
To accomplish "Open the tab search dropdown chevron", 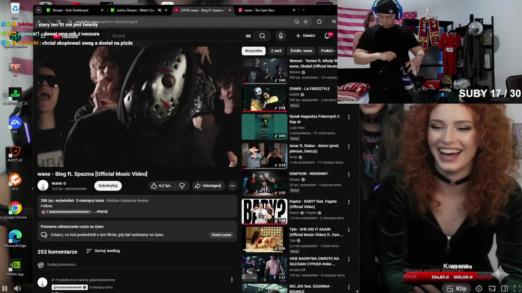I will (38, 10).
